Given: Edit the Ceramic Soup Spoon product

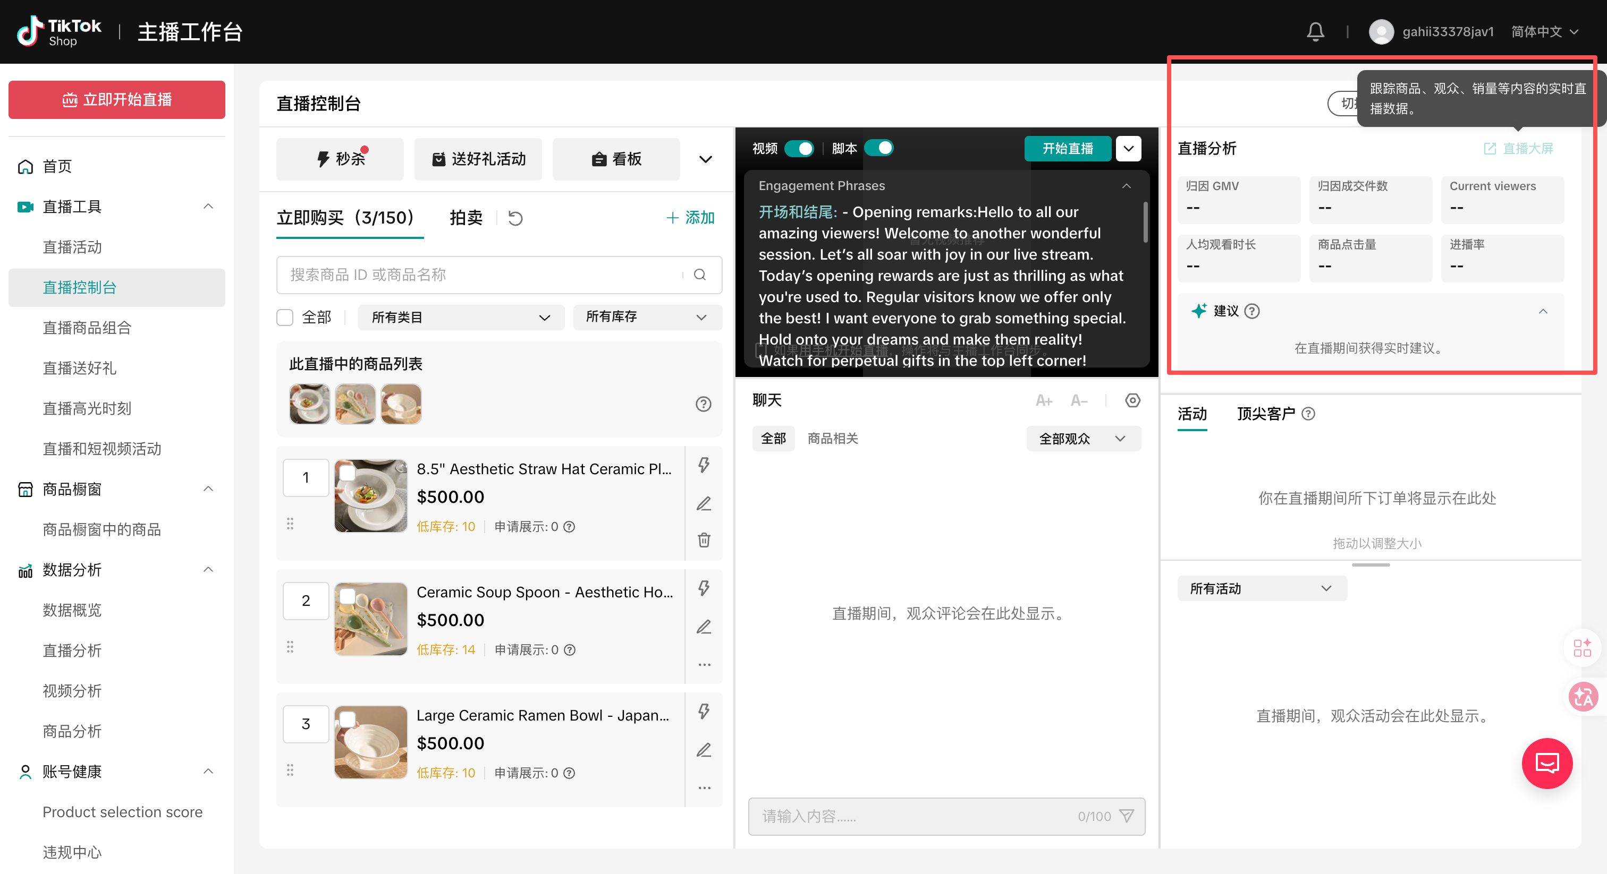Looking at the screenshot, I should tap(704, 627).
